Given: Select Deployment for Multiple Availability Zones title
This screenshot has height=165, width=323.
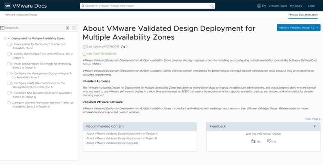Looking at the screenshot, I should 38,38.
